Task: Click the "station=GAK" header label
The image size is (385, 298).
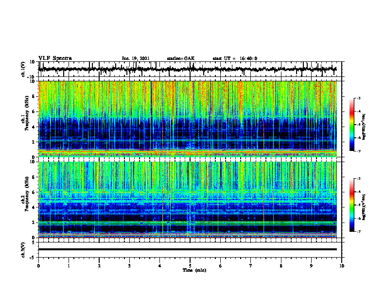Action: click(181, 58)
